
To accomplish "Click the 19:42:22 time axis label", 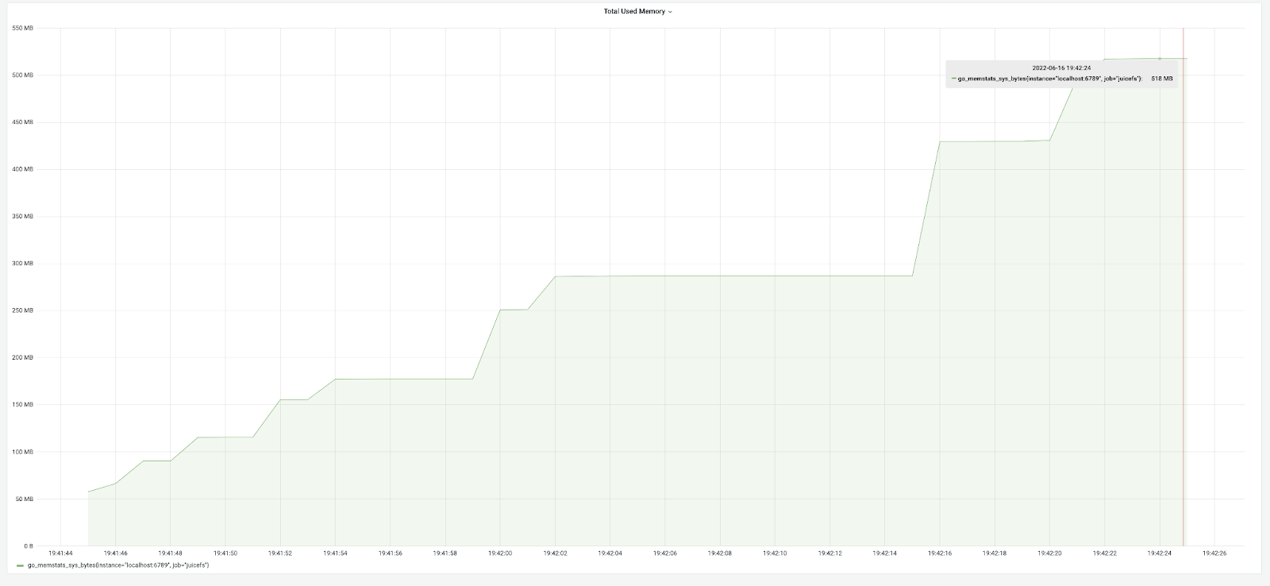I will (1105, 553).
